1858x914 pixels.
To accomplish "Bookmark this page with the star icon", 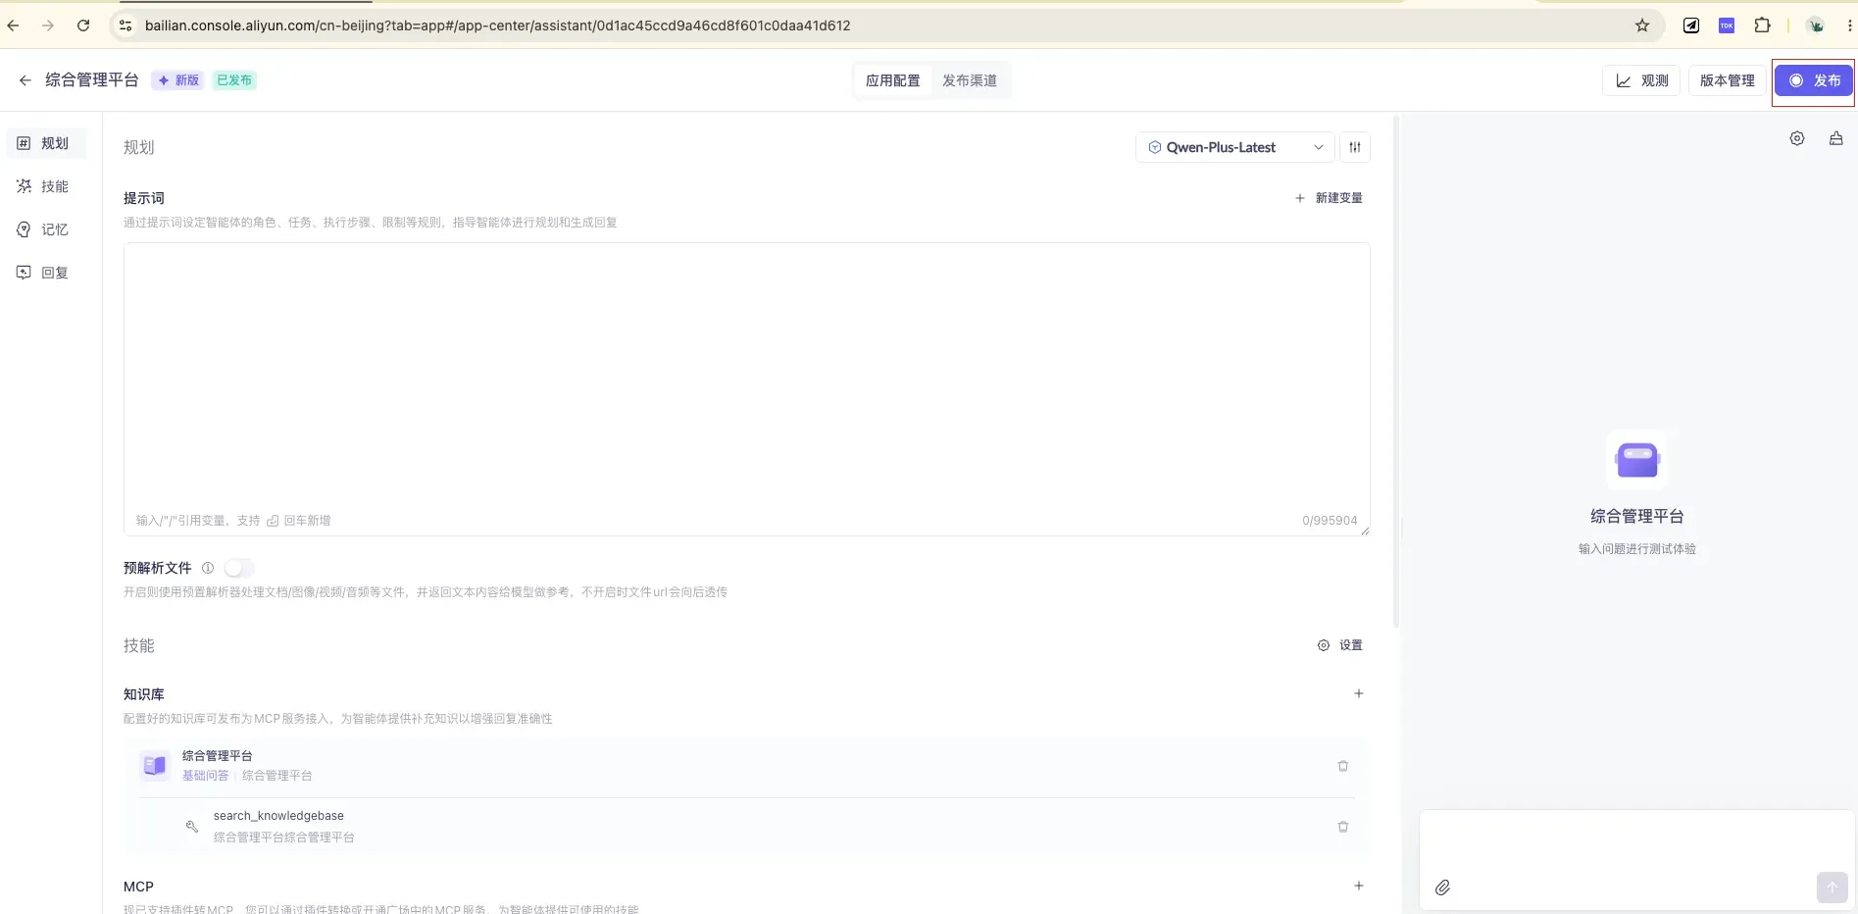I will click(1642, 25).
